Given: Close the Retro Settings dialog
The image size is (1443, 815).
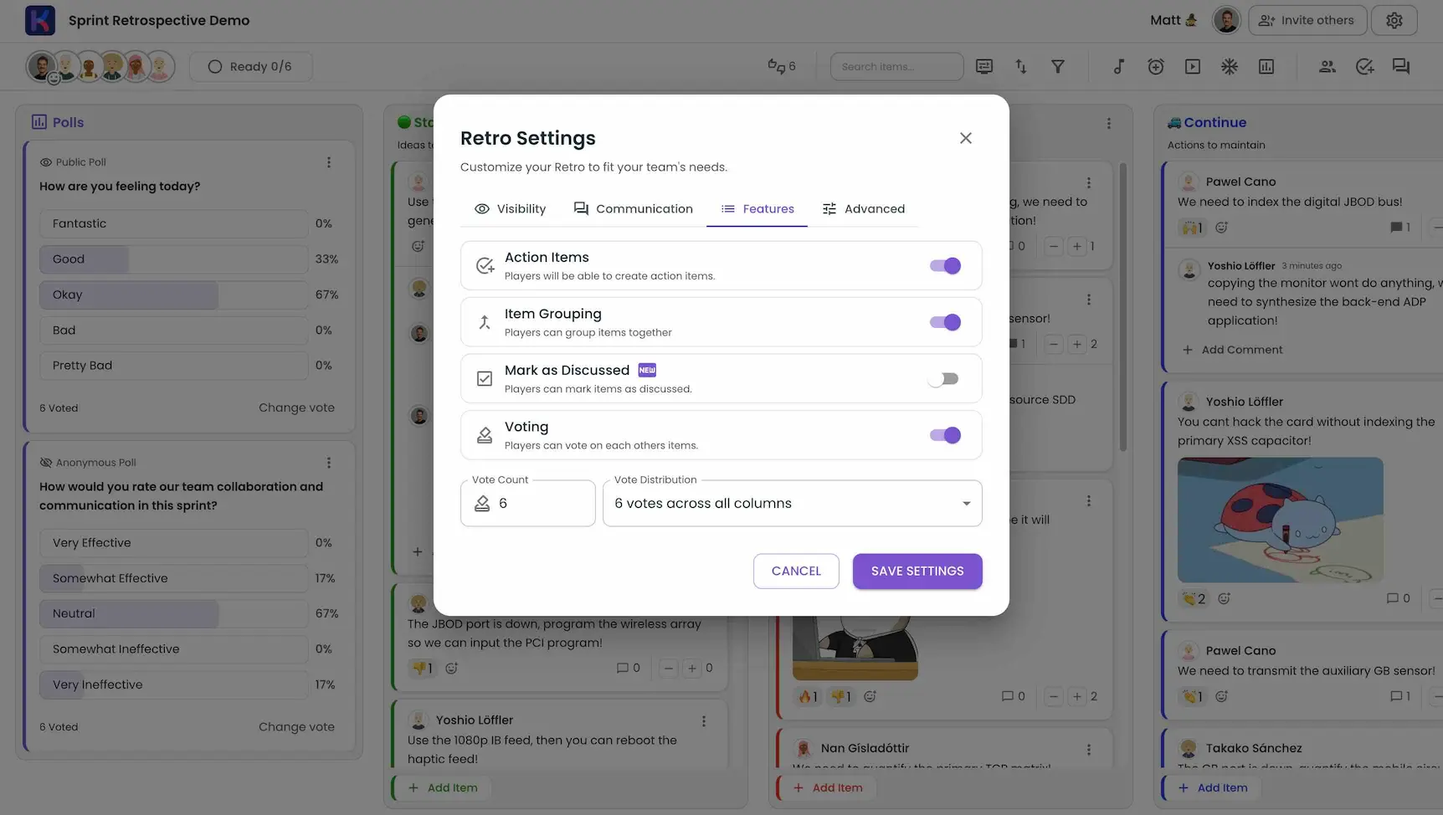Looking at the screenshot, I should 965,138.
